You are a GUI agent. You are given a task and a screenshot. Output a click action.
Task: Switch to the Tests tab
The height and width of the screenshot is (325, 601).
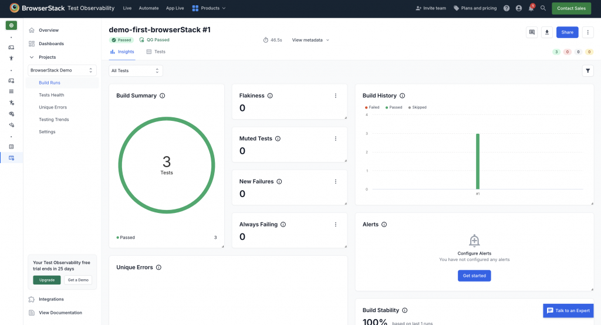point(156,52)
